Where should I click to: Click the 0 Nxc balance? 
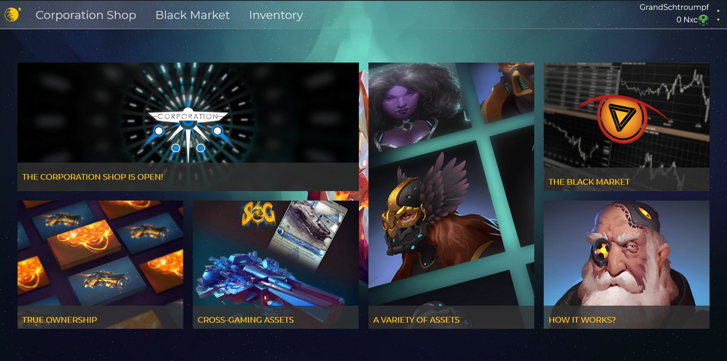pos(687,20)
